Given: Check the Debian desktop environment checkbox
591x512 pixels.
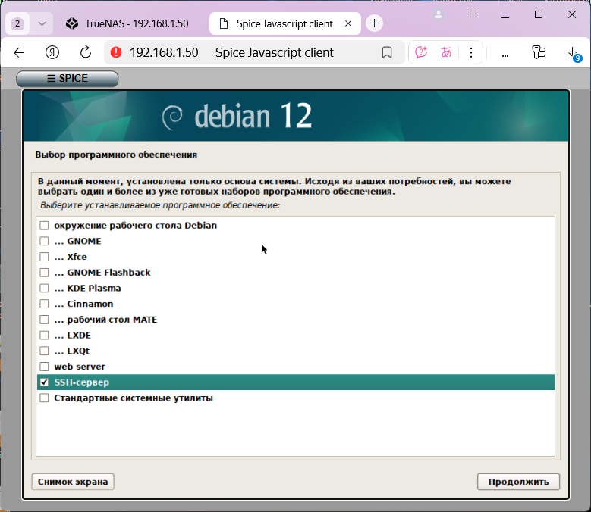Looking at the screenshot, I should [44, 226].
